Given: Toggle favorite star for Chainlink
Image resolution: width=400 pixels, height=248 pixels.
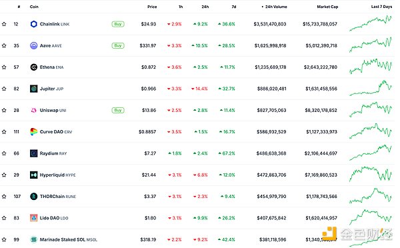Looking at the screenshot, I should click(x=4, y=24).
